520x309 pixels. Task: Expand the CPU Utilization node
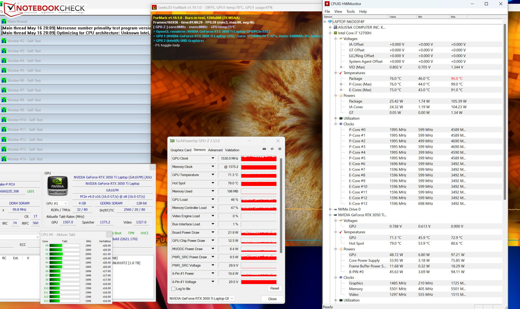[336, 118]
